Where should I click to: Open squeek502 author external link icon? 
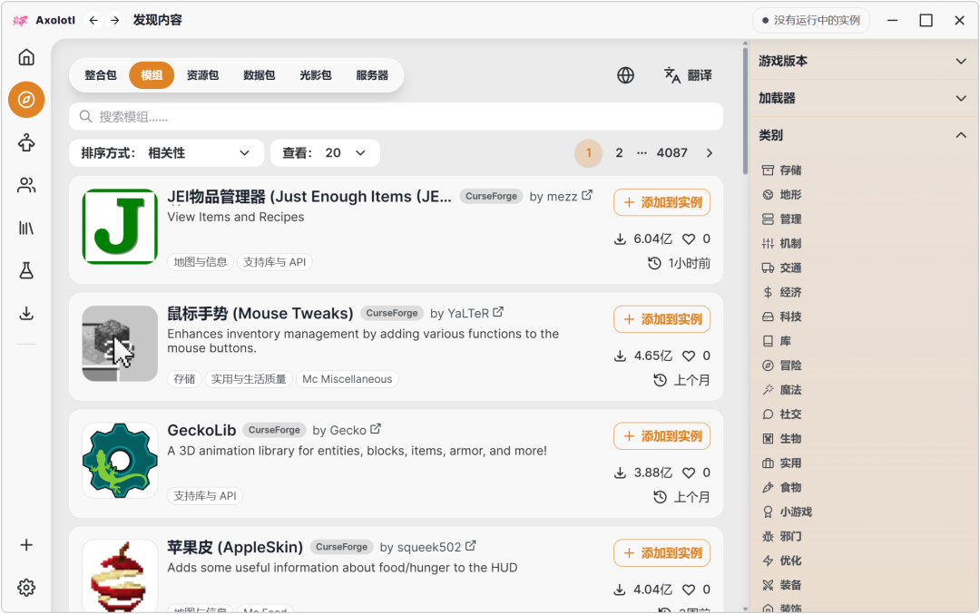click(x=471, y=545)
